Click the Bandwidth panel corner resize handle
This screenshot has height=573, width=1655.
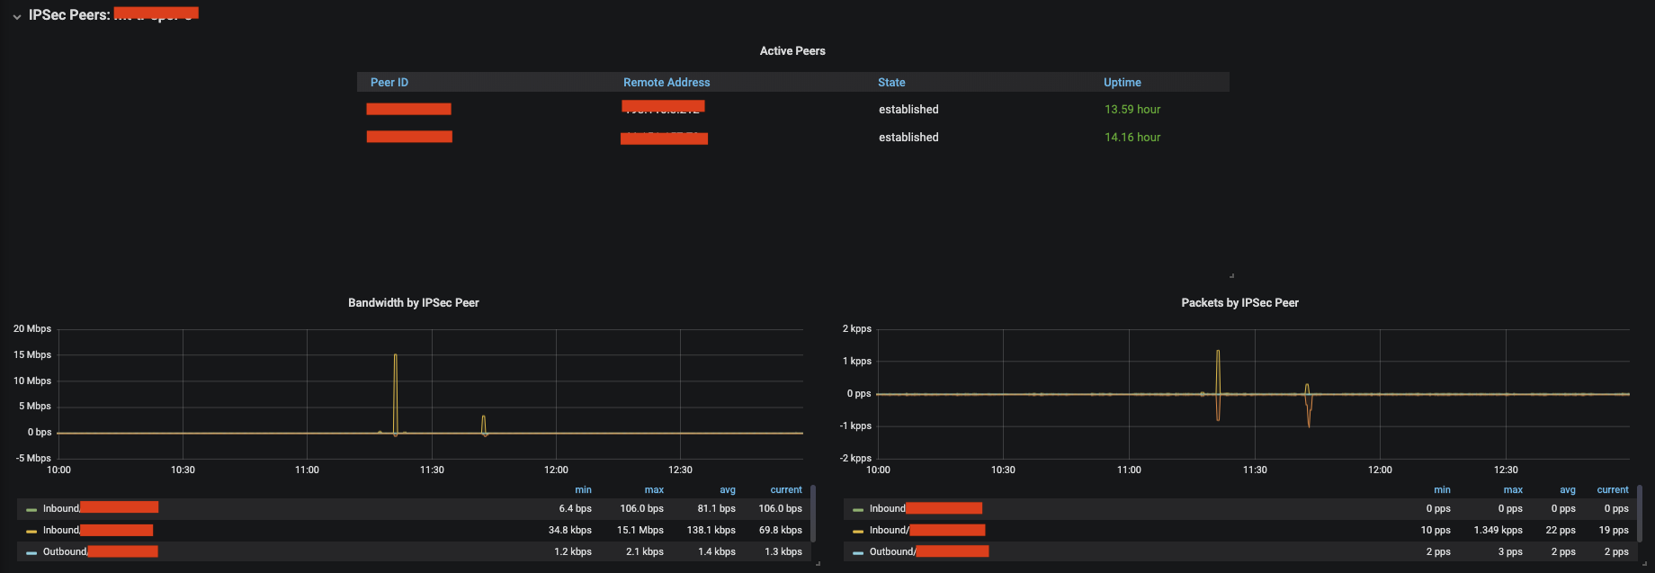[818, 564]
